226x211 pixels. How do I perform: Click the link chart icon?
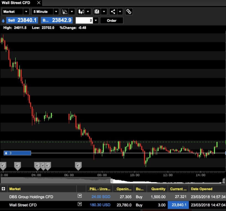click(129, 12)
